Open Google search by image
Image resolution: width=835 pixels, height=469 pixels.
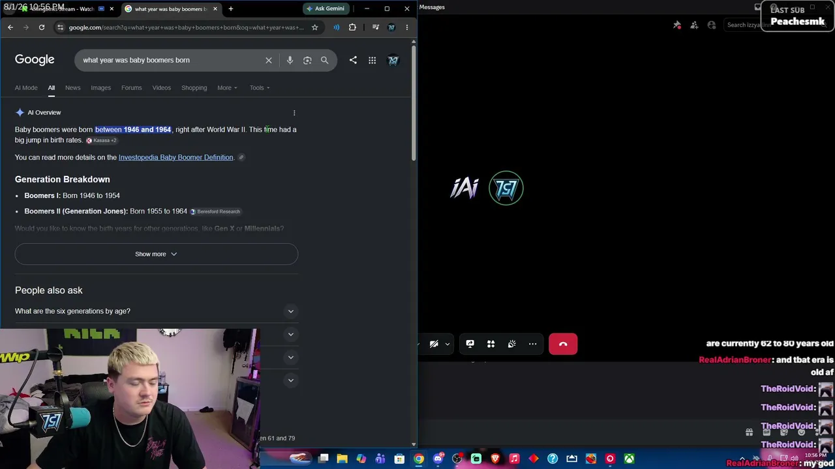coord(307,60)
